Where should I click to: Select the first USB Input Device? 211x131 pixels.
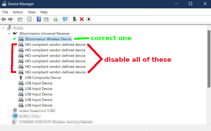(x=38, y=83)
